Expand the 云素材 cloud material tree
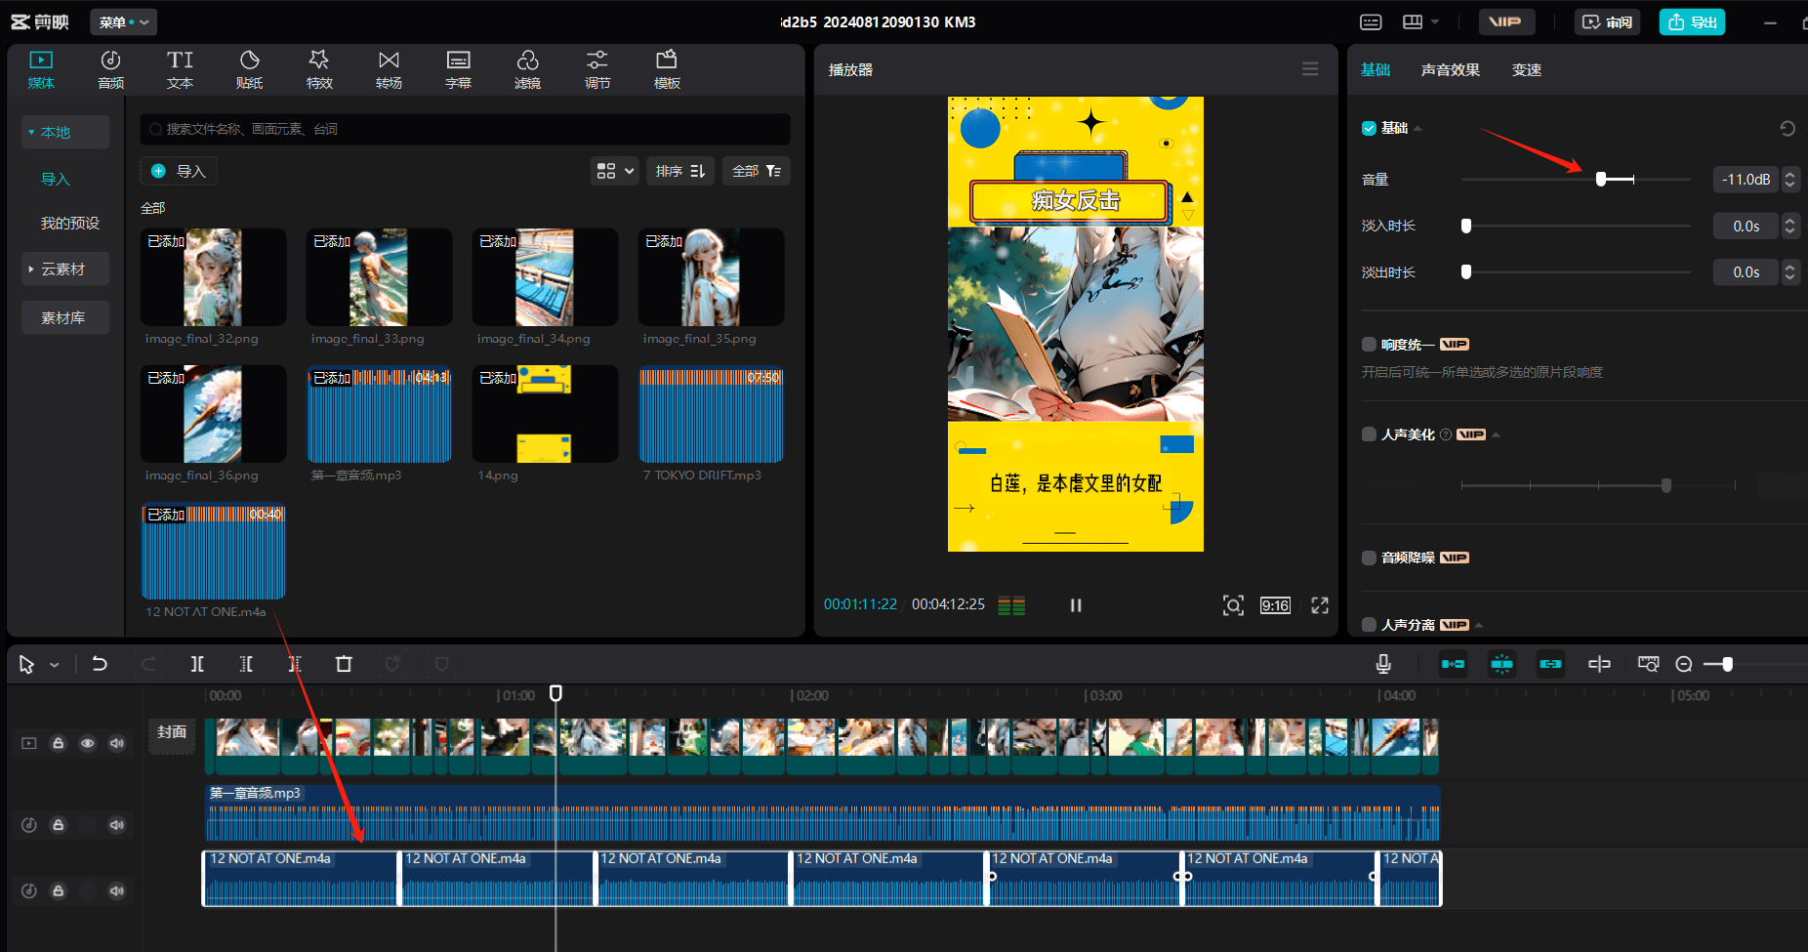This screenshot has height=952, width=1808. (31, 269)
